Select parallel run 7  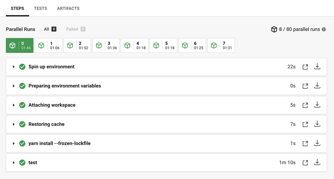[221, 46]
